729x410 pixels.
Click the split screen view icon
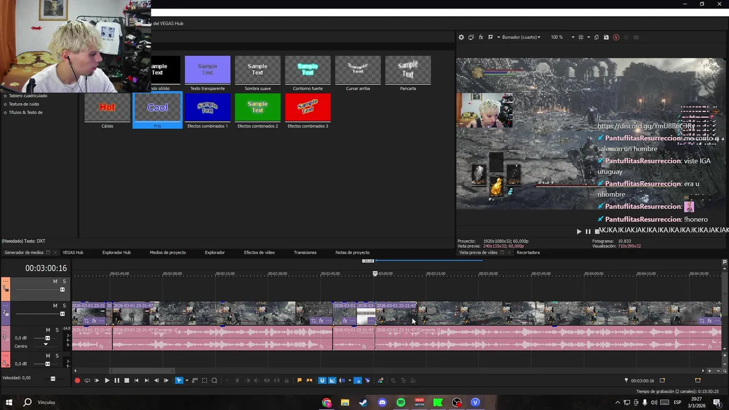click(490, 37)
